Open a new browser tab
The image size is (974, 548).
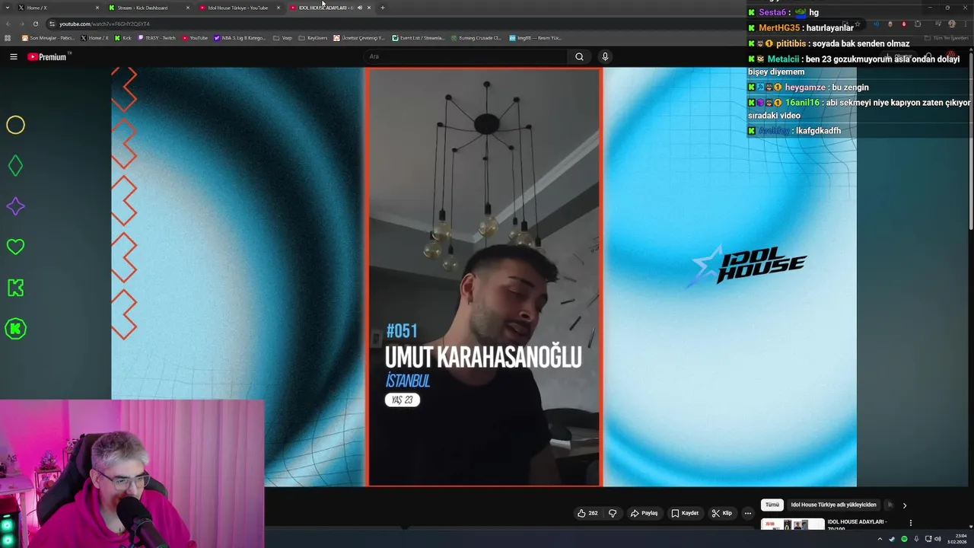(x=383, y=8)
